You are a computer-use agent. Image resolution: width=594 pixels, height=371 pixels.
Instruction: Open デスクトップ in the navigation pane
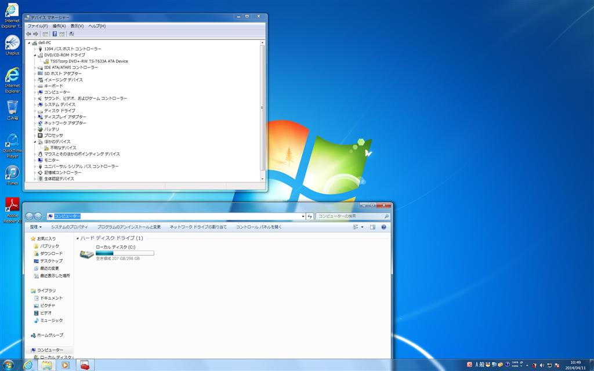click(51, 261)
